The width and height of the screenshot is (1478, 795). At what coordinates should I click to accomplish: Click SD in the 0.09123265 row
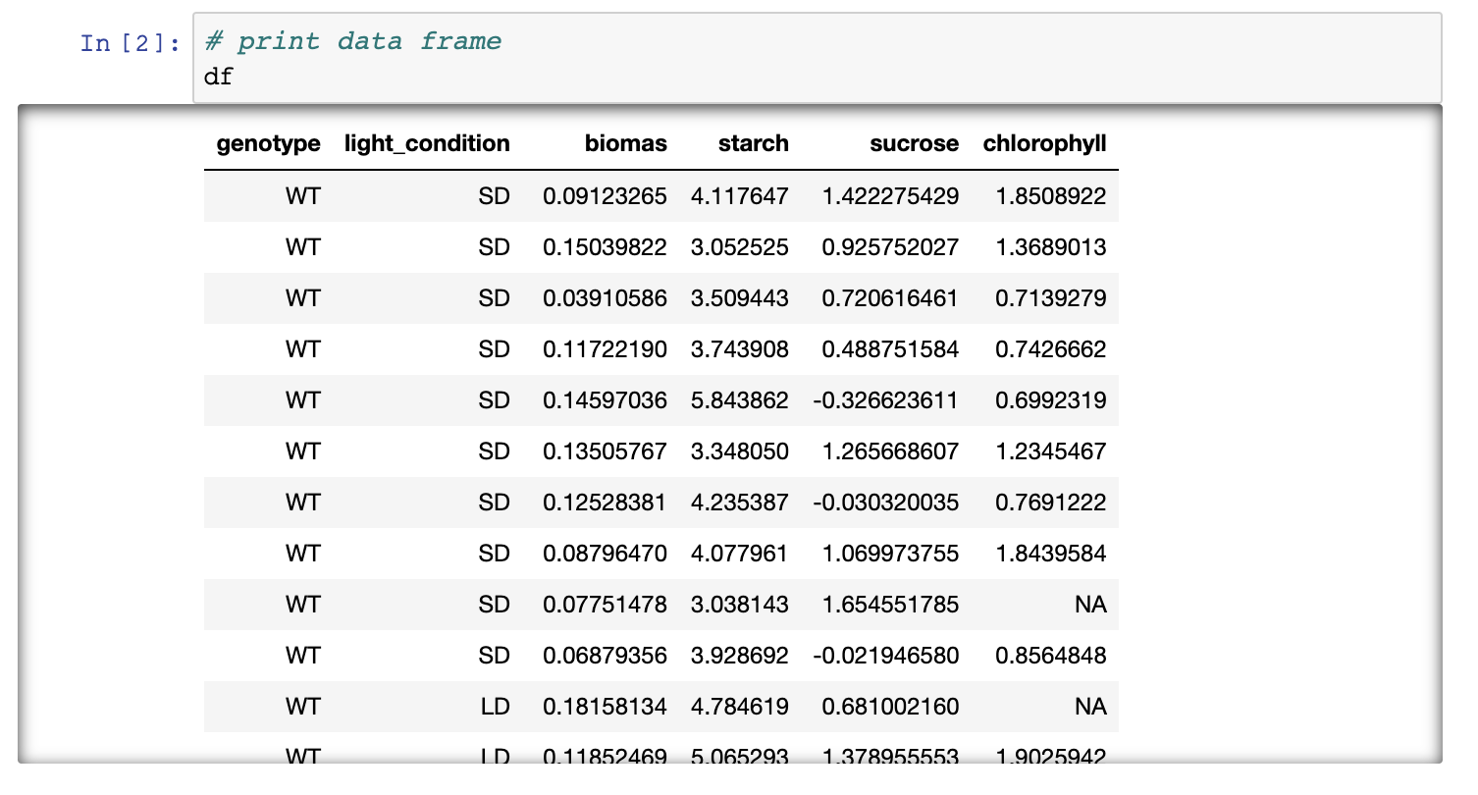point(495,196)
